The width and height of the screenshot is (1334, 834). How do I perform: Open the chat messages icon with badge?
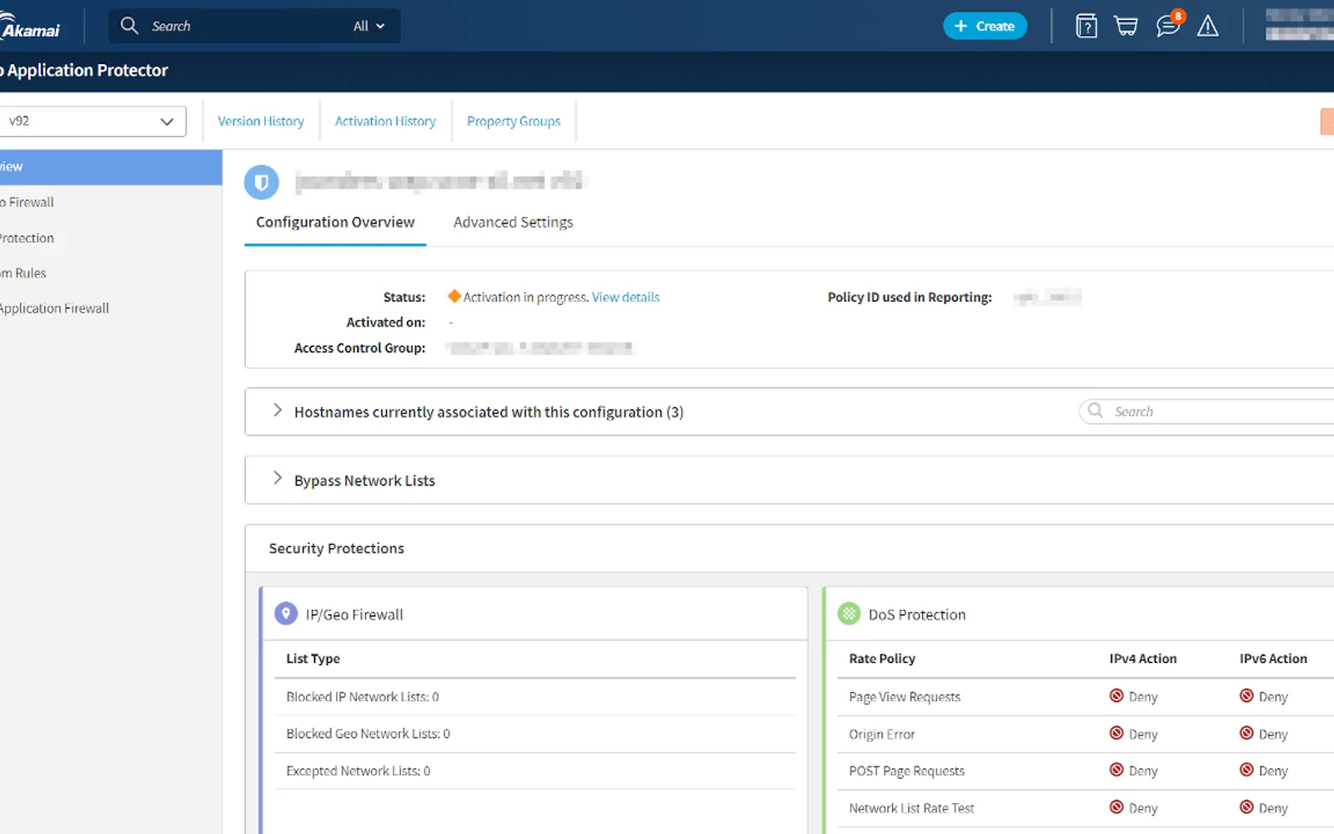[x=1169, y=25]
